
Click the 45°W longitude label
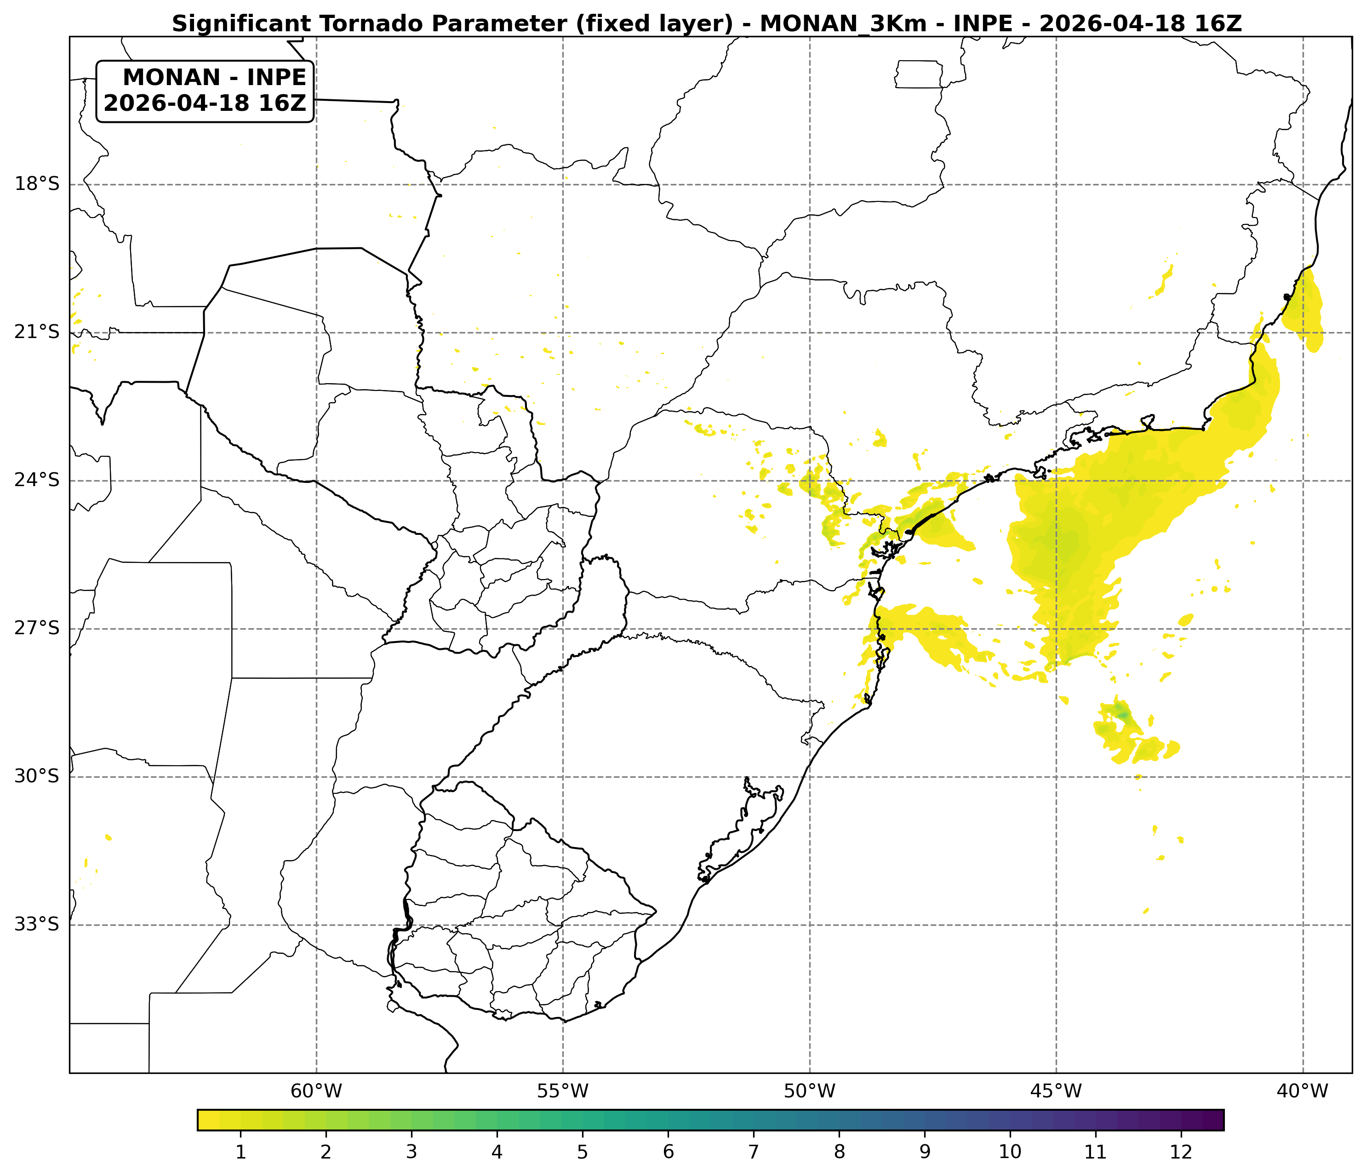(1056, 1091)
